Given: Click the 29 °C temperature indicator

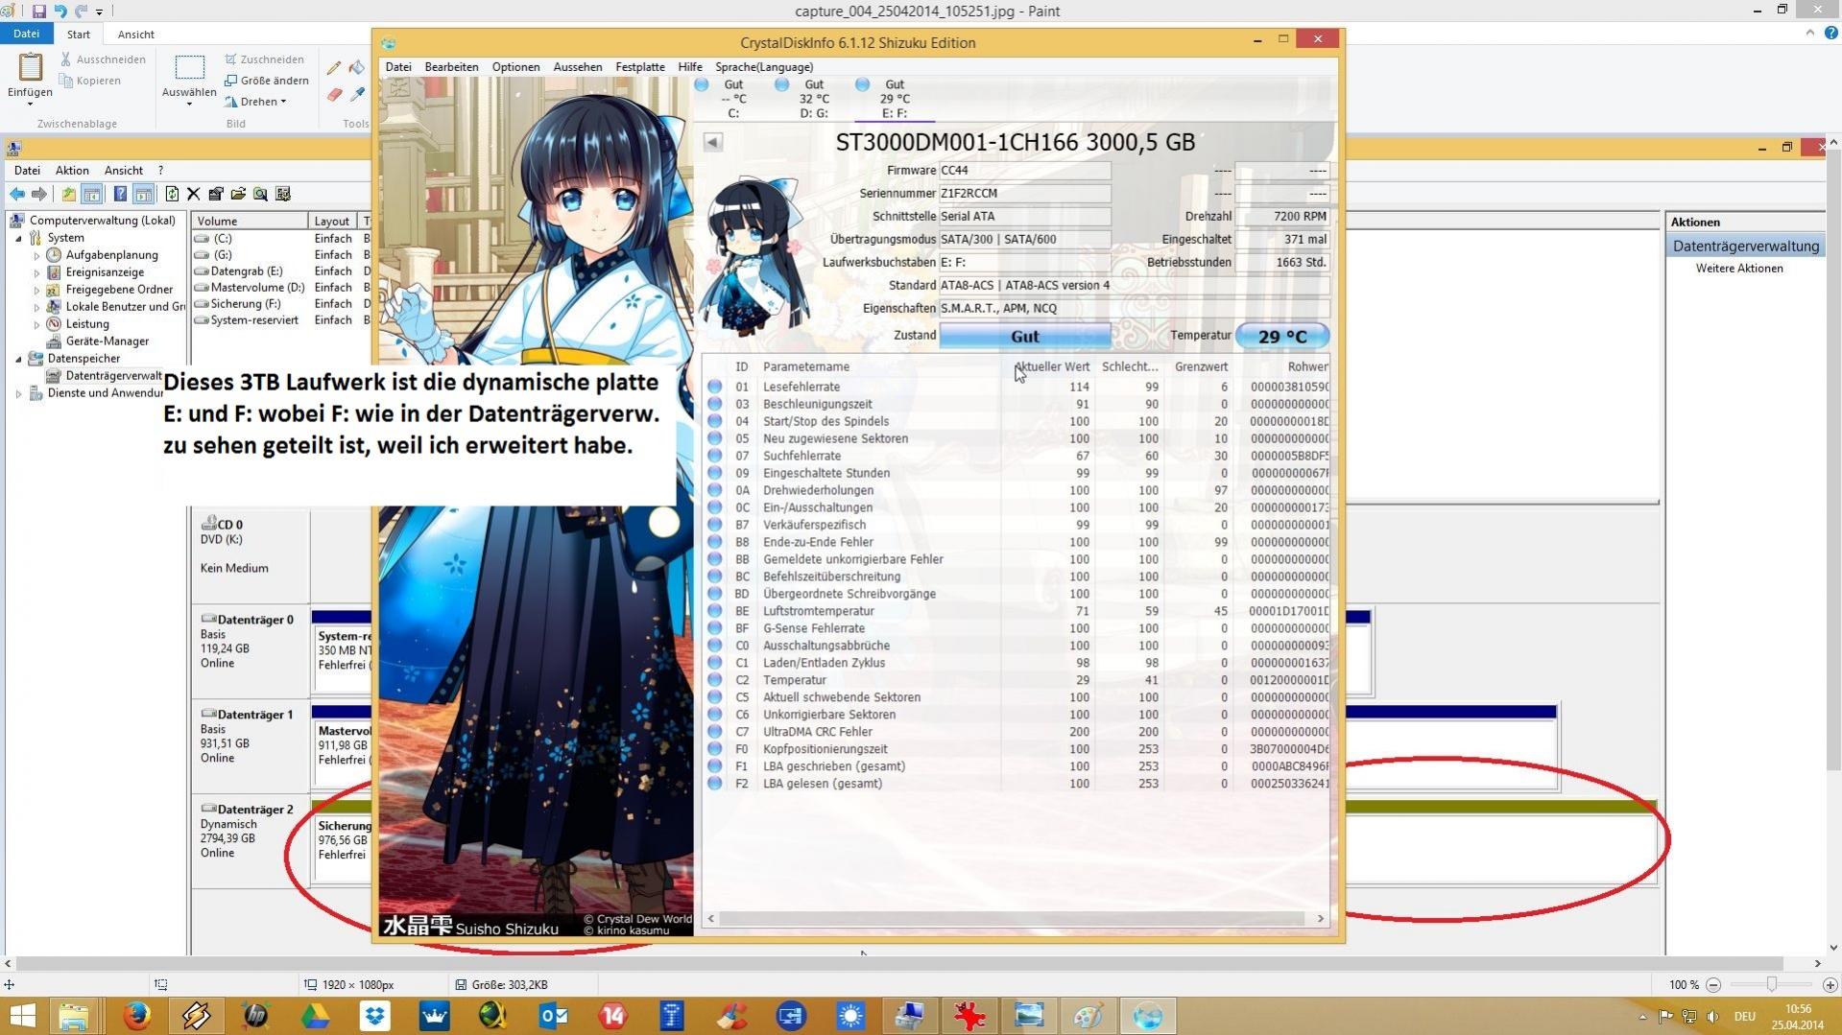Looking at the screenshot, I should tap(1282, 337).
